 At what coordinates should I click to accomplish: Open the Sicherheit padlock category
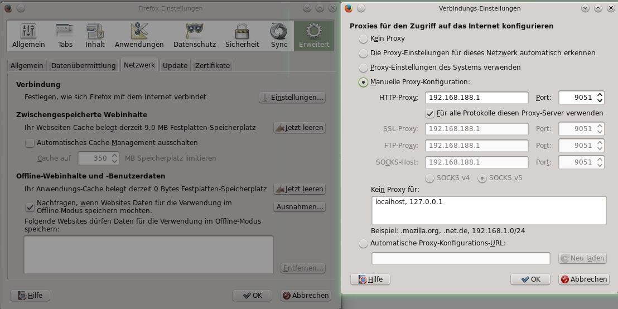[242, 36]
